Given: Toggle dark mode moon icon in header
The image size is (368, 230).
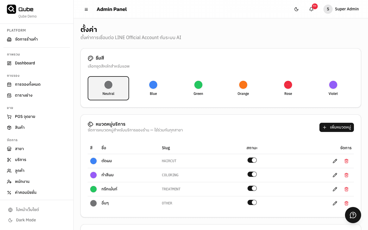Looking at the screenshot, I should [296, 9].
